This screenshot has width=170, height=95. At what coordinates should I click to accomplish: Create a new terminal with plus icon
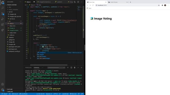68,68
